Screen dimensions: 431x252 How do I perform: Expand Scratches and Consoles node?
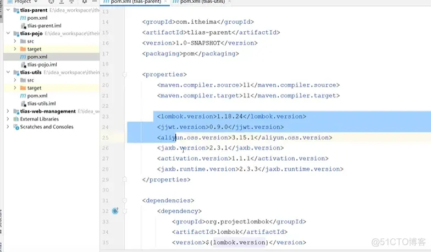(x=8, y=127)
